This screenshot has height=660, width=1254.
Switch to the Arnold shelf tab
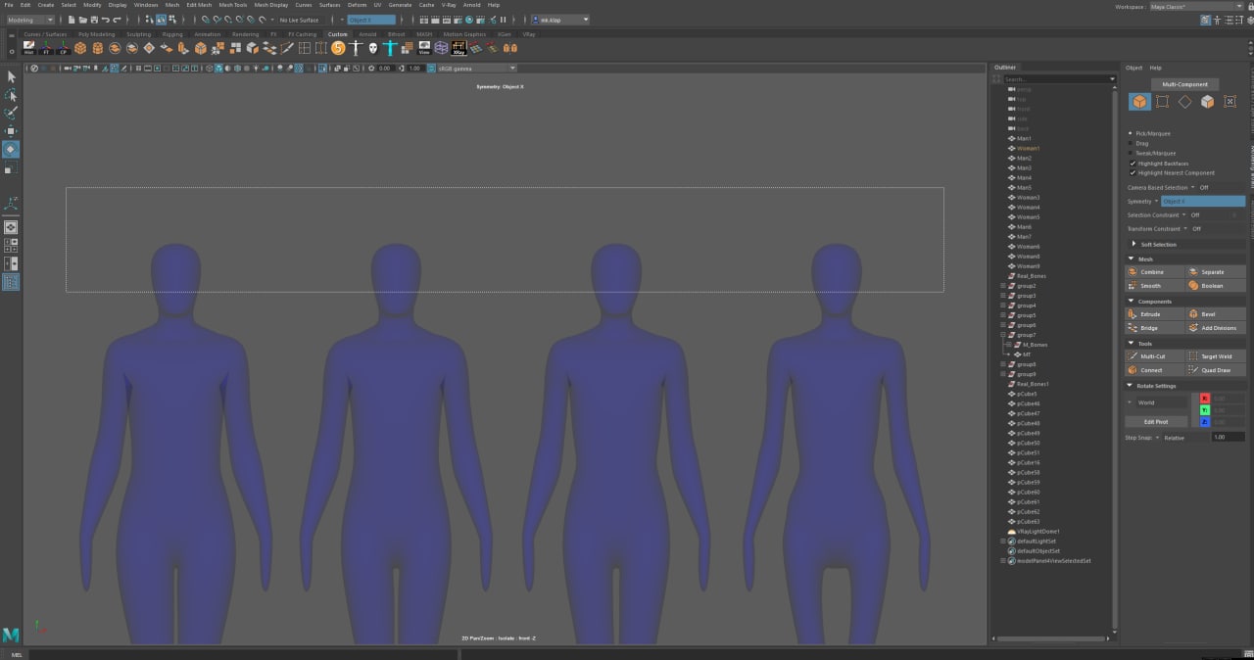(x=367, y=34)
